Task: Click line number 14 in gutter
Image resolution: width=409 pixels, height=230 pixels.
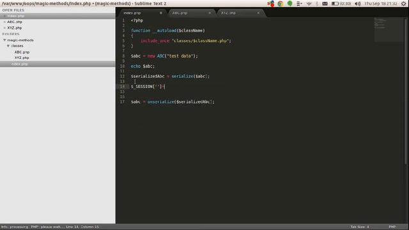Action: [x=122, y=87]
